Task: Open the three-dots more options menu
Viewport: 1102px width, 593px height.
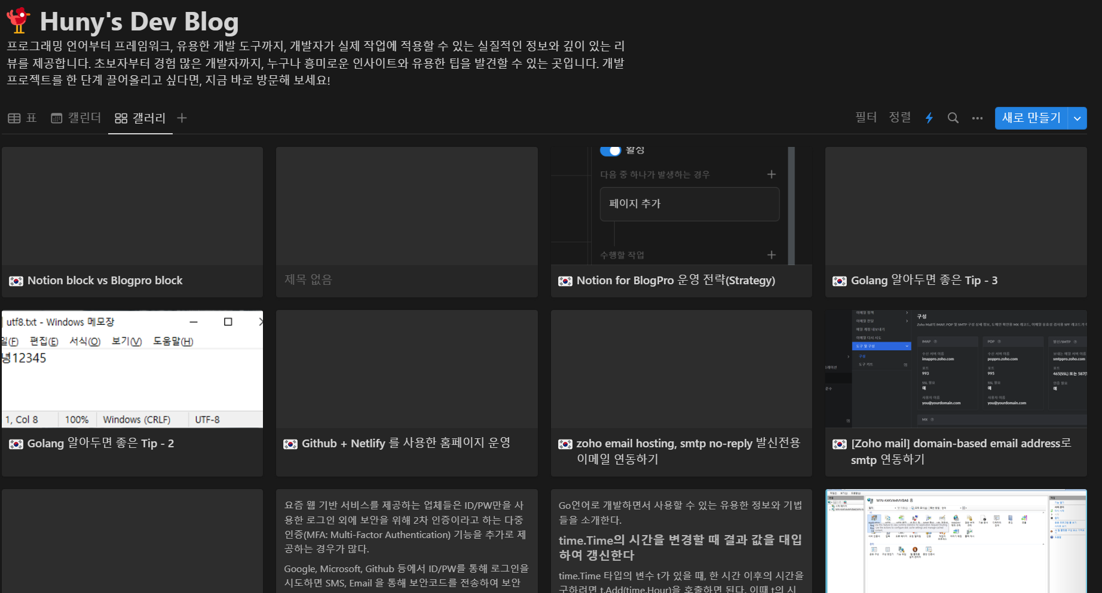Action: coord(977,118)
